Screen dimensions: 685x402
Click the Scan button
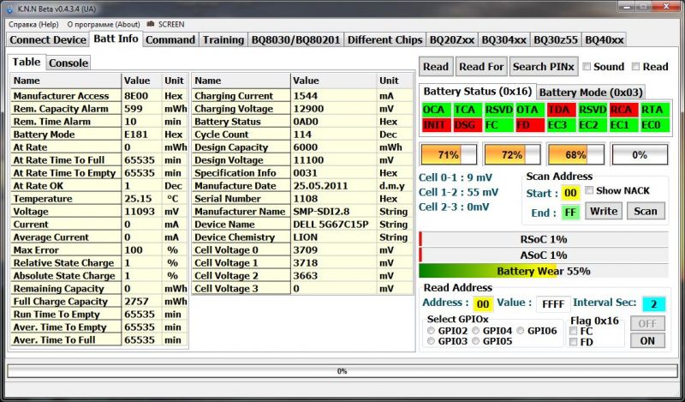[x=646, y=211]
